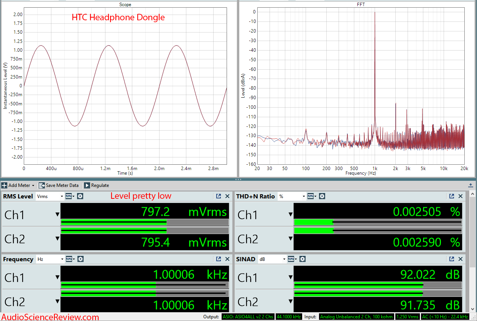Screen dimensions: 477x321
Task: Click the splitter dots between graphs and meters
Action: (238, 179)
